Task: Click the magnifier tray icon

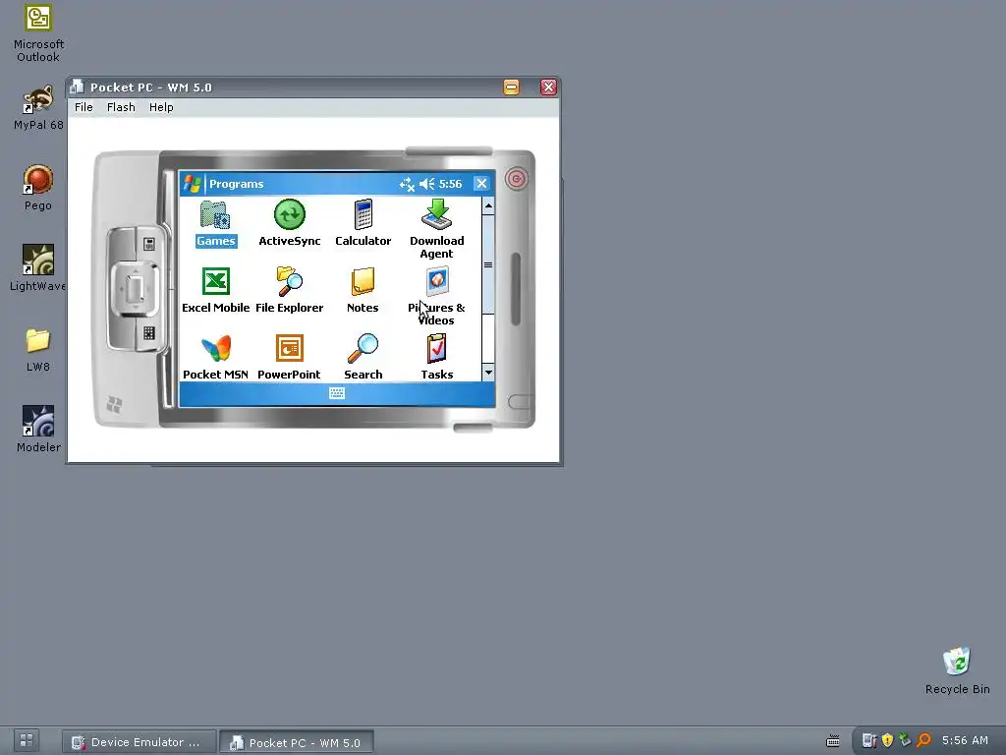Action: [x=923, y=740]
